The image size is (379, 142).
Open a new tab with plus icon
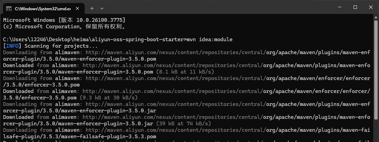pos(92,9)
